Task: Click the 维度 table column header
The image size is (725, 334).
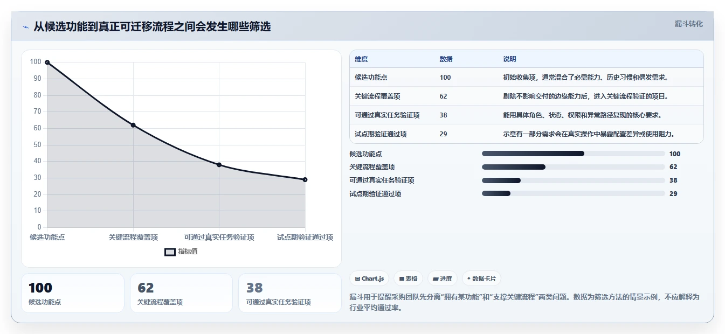Action: point(361,59)
